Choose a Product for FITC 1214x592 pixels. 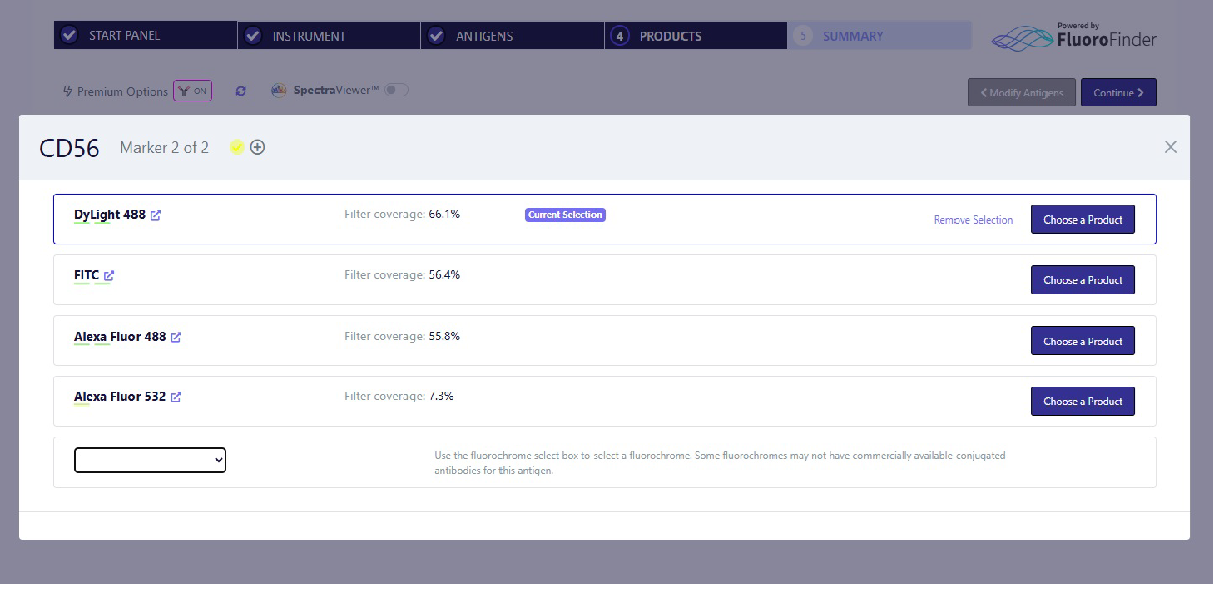click(1082, 280)
